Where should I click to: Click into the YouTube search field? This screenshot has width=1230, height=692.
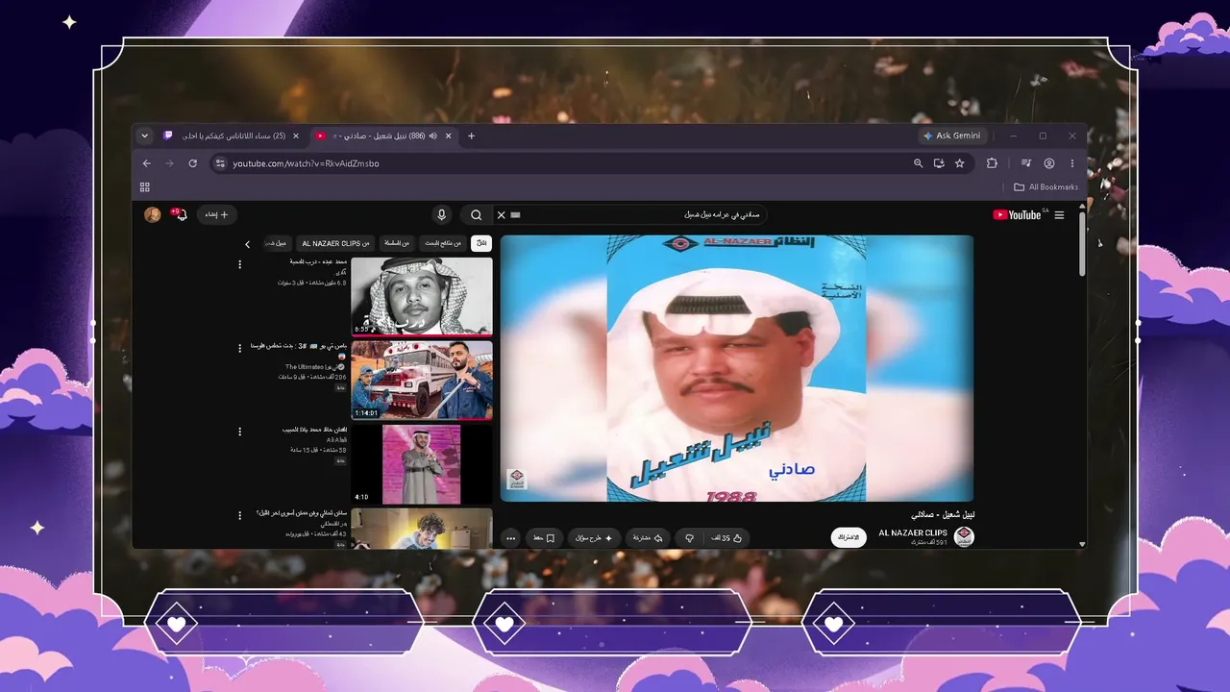(634, 215)
